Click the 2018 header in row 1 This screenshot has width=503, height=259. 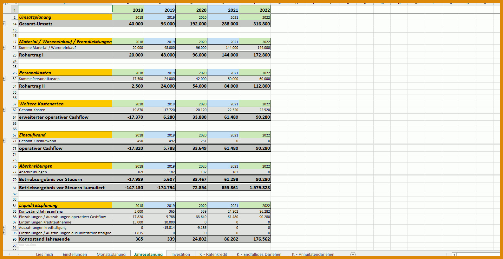(x=128, y=10)
